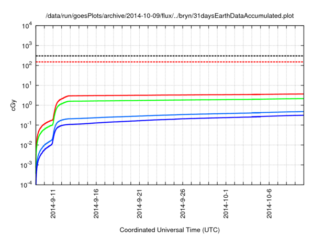335x235 pixels.
Task: Click the '2014-9-26' date label
Action: pos(183,204)
